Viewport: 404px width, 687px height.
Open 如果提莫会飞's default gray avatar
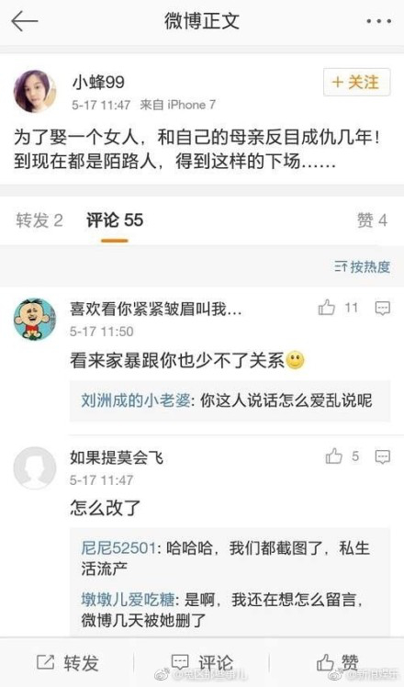(35, 467)
